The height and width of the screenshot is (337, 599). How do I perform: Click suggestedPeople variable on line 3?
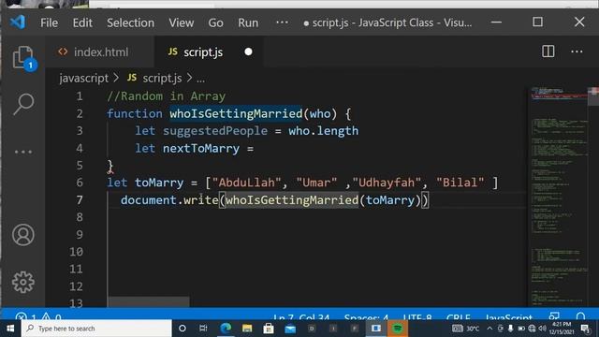(x=215, y=131)
